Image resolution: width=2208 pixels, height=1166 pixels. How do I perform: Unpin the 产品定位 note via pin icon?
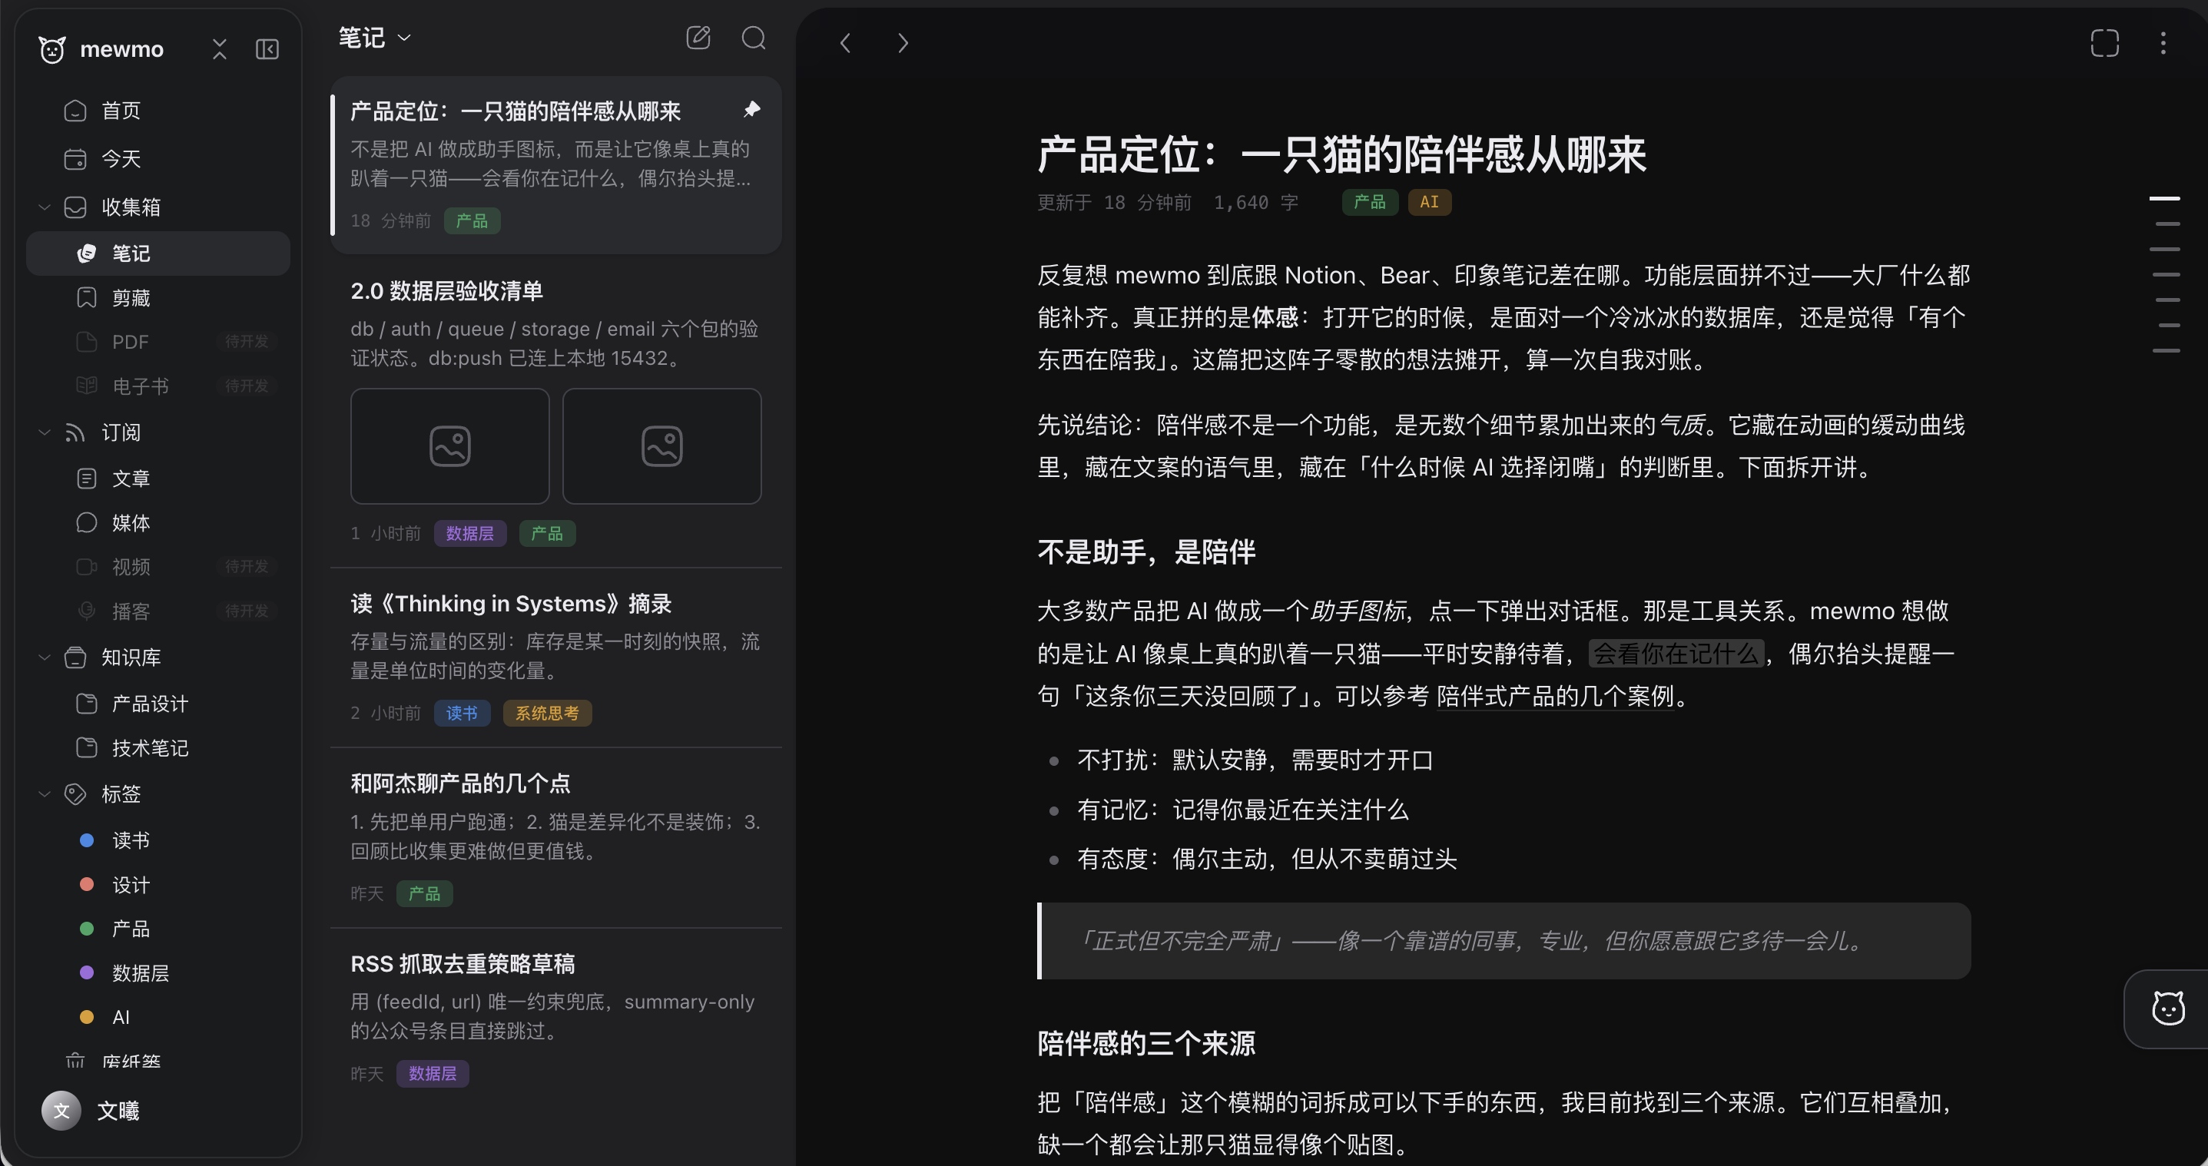pyautogui.click(x=751, y=110)
